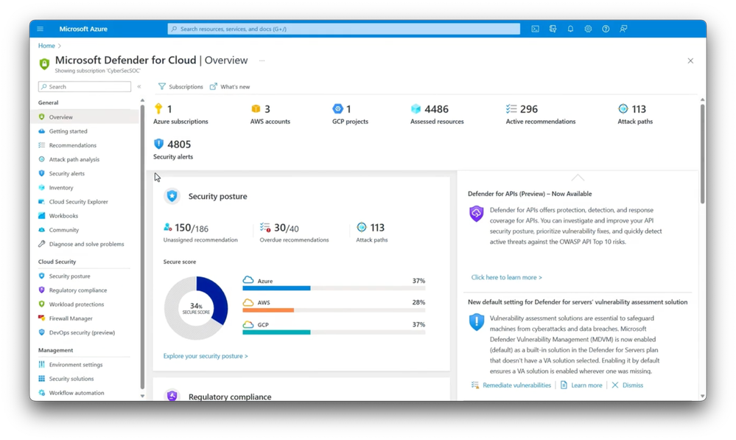
Task: Collapse the left navigation menu
Action: [x=139, y=87]
